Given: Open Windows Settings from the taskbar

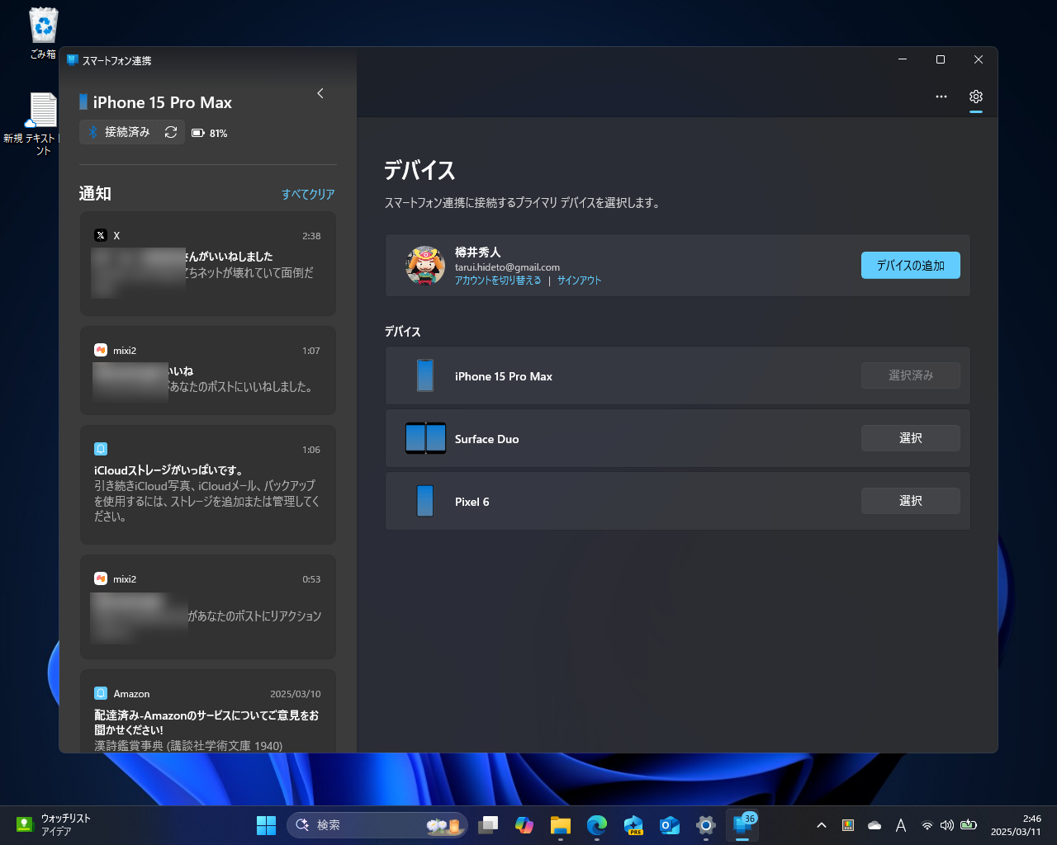Looking at the screenshot, I should coord(706,825).
